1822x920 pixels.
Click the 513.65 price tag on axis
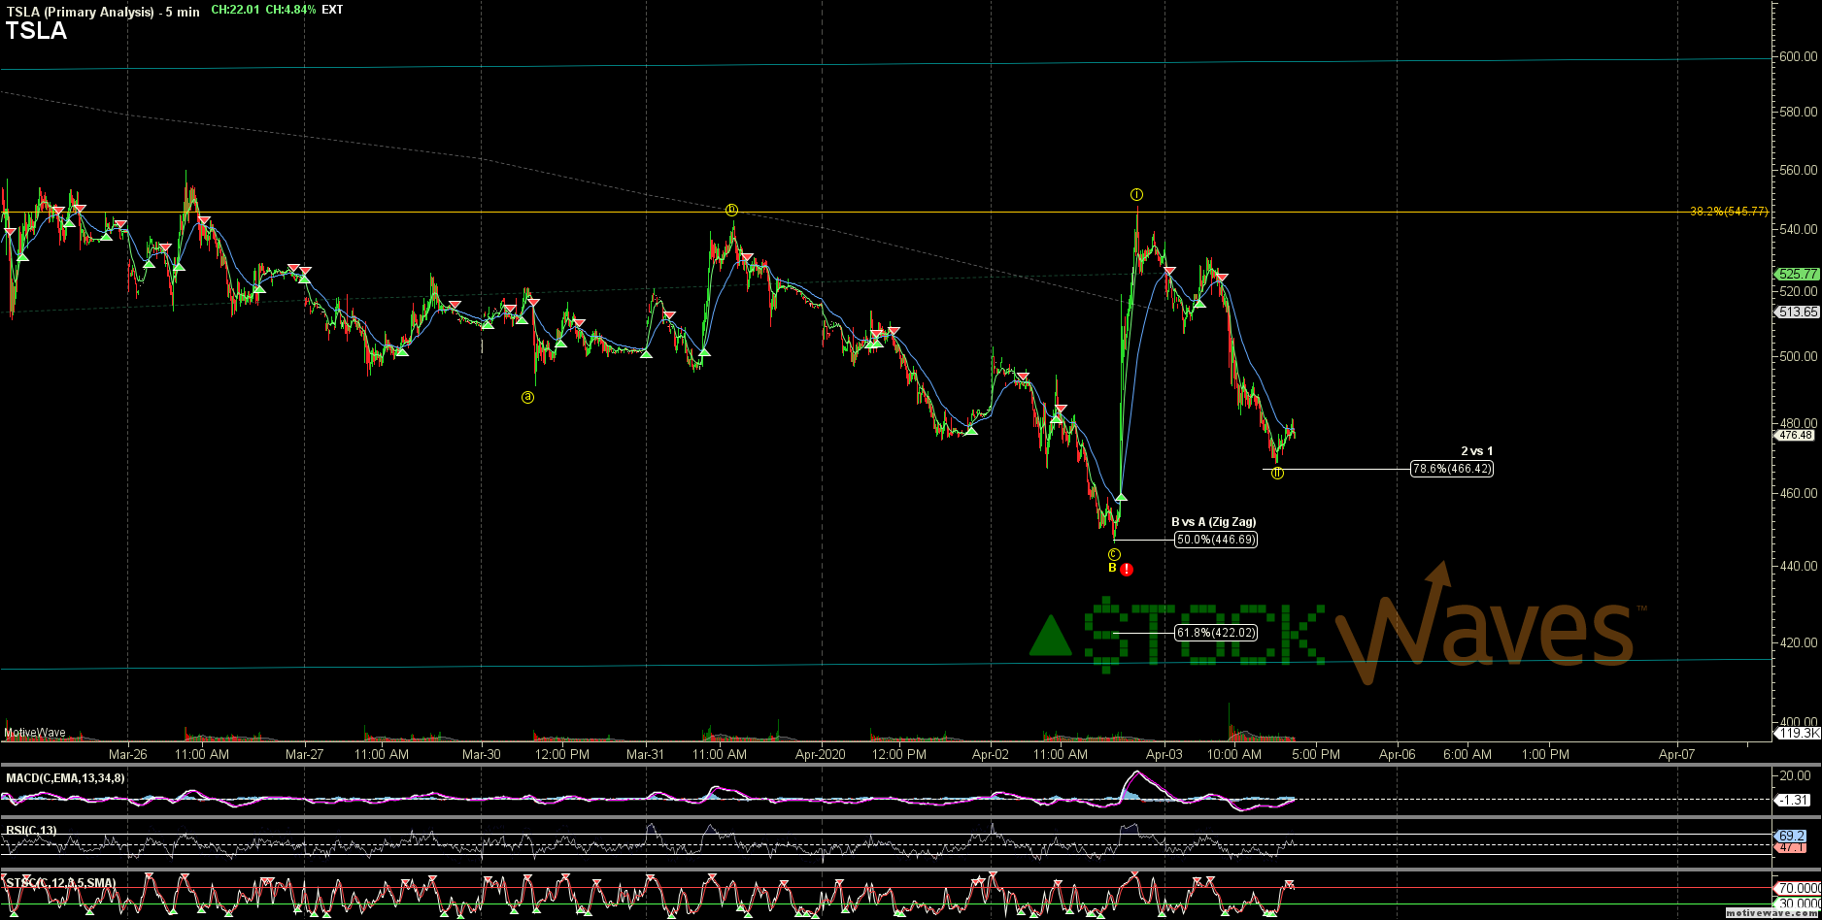click(1797, 312)
